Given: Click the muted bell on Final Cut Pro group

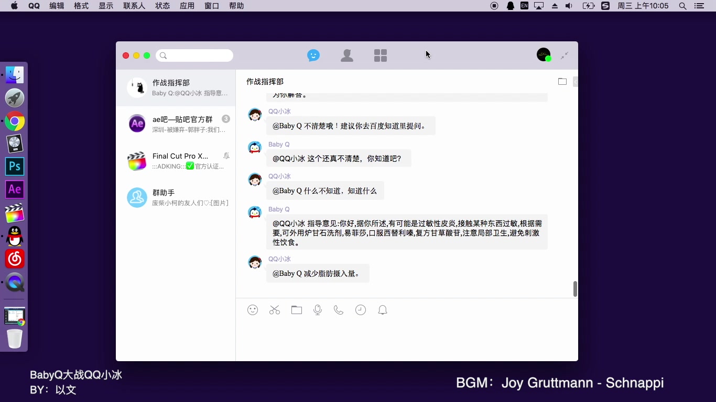Looking at the screenshot, I should [226, 156].
